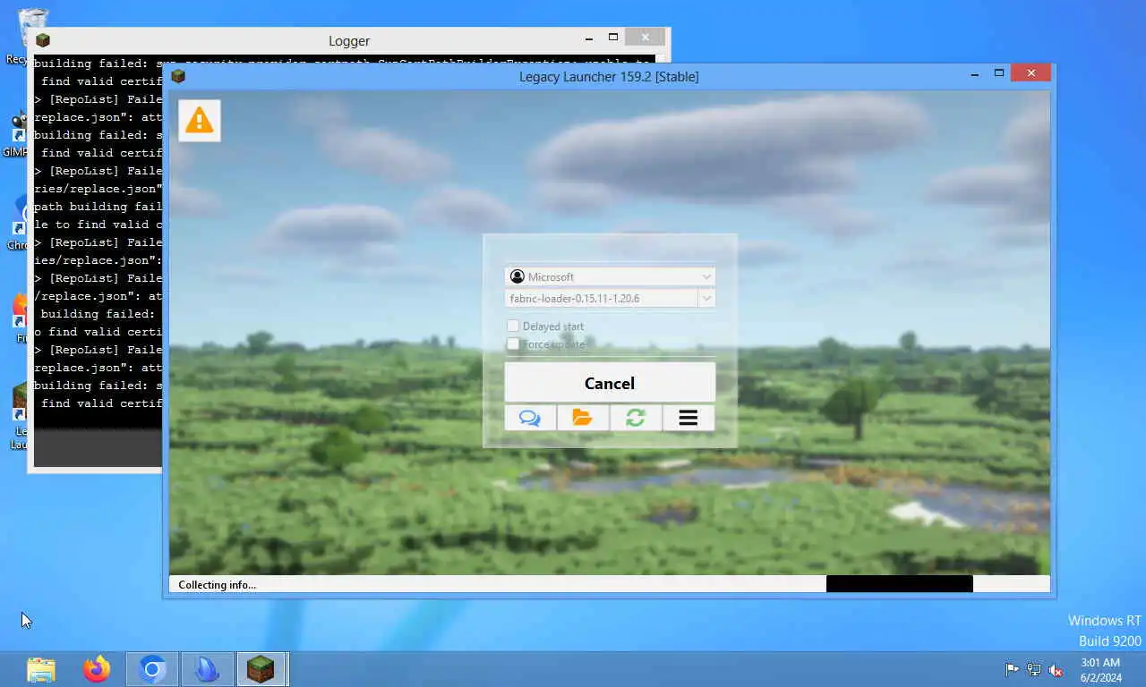The height and width of the screenshot is (687, 1146).
Task: Close the Legacy Launcher window
Action: 1031,73
